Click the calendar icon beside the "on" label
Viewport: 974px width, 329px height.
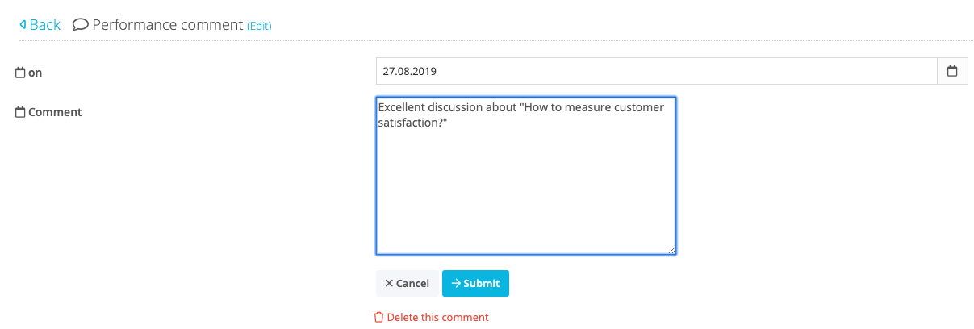[x=20, y=73]
